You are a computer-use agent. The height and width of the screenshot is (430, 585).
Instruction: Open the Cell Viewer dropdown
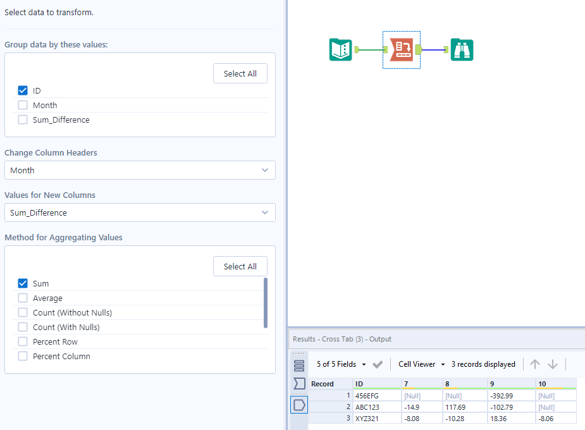[x=443, y=364]
